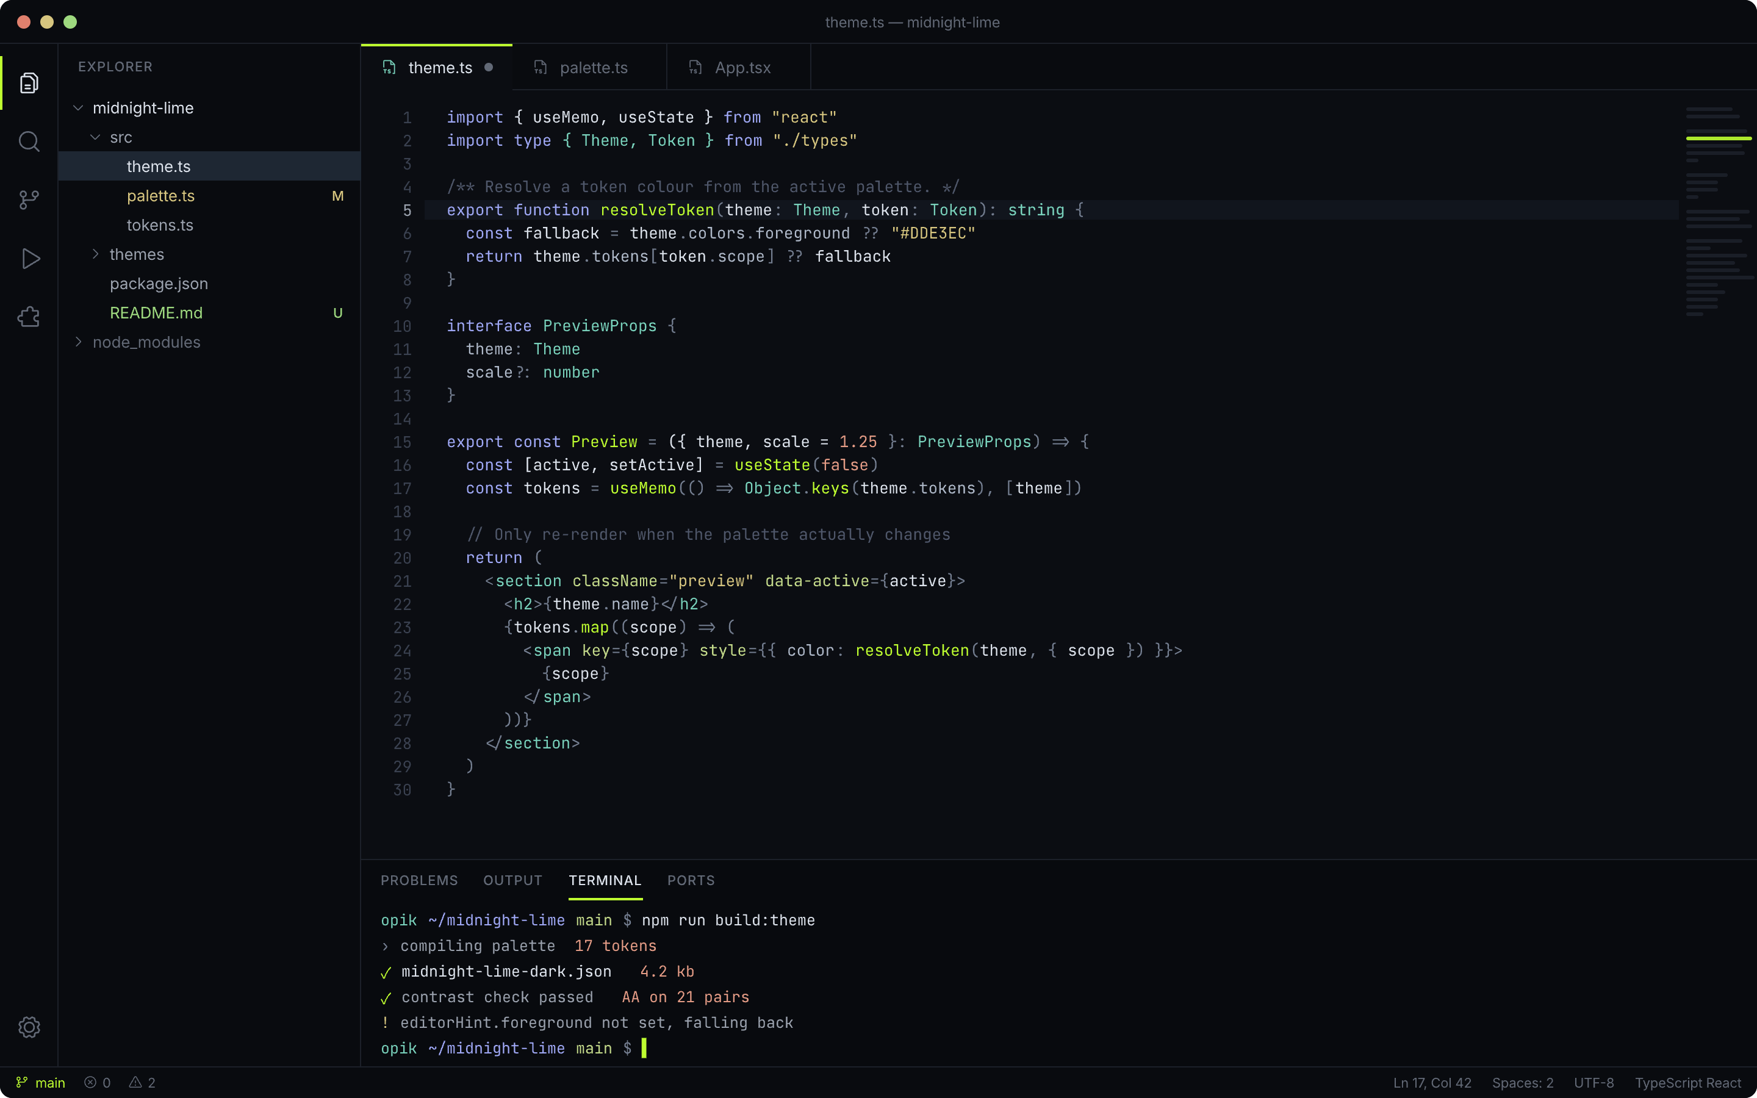Click "npm run build:theme" command in terminal
Viewport: 1757px width, 1098px height.
pyautogui.click(x=728, y=920)
